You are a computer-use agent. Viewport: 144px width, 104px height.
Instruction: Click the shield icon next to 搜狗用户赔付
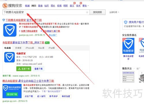coord(126,22)
